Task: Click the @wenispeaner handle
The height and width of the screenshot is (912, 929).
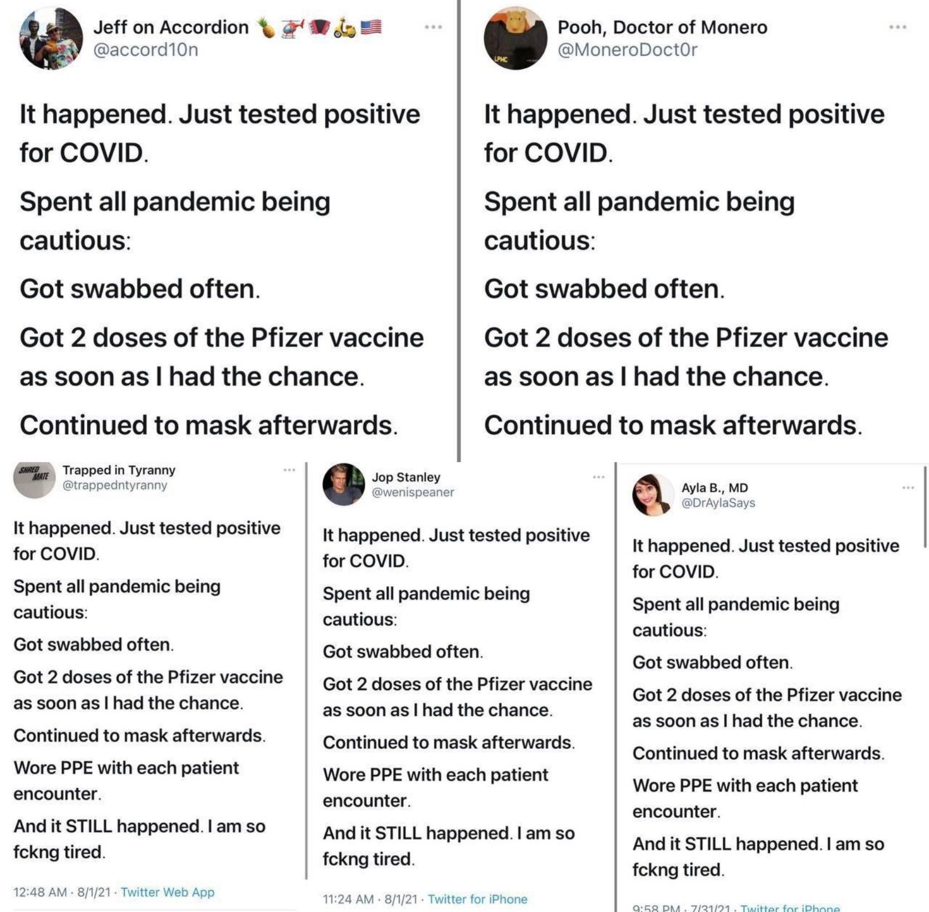Action: click(x=413, y=492)
